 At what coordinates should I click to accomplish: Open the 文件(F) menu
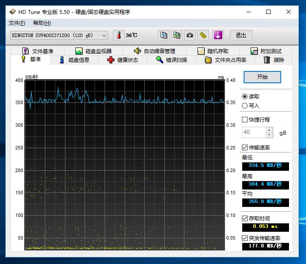[x=17, y=23]
